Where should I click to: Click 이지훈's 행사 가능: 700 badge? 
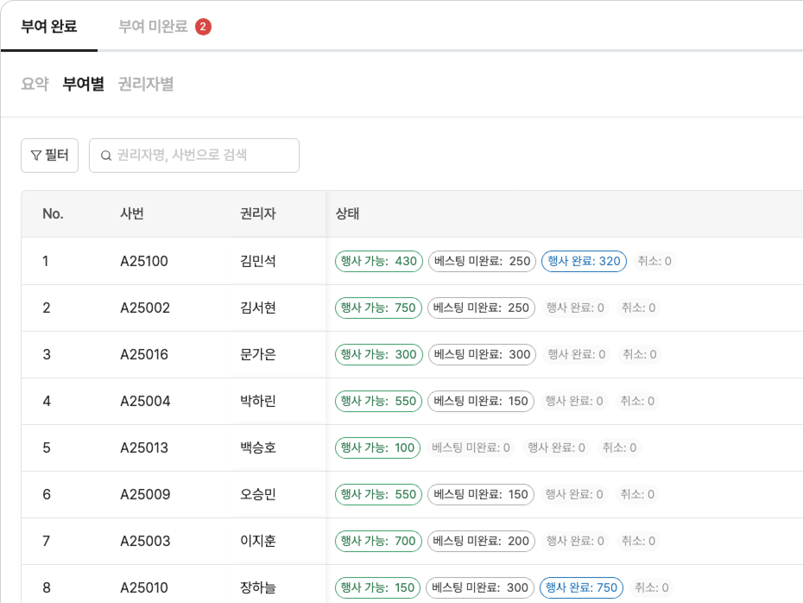[x=378, y=541]
